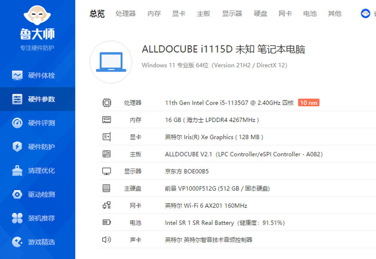Click the motherboard icon in 主板 row
Viewport: 376px width, 259px height.
click(x=107, y=154)
